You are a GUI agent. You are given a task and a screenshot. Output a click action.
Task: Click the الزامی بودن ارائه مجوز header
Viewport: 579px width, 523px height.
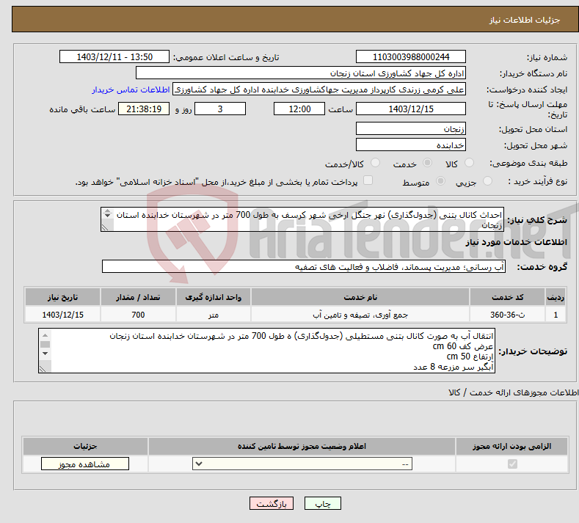point(511,446)
